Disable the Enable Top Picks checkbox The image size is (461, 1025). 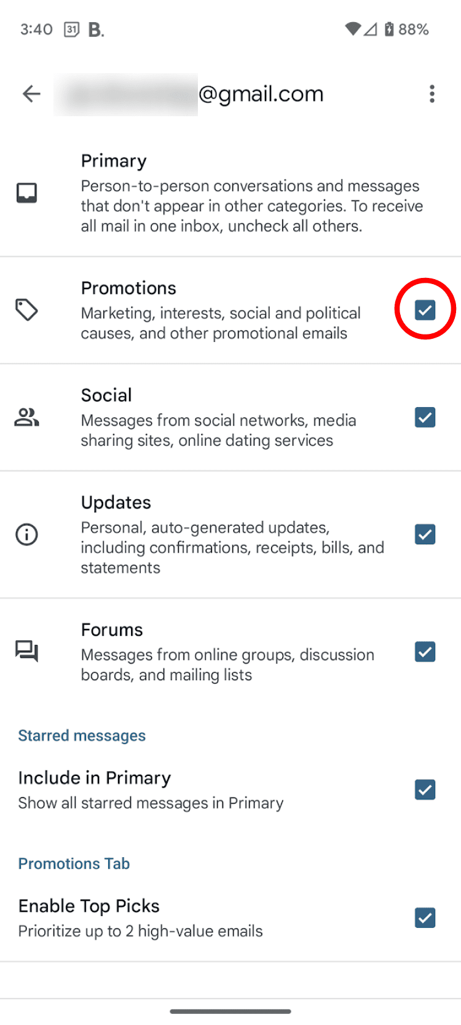(x=425, y=917)
